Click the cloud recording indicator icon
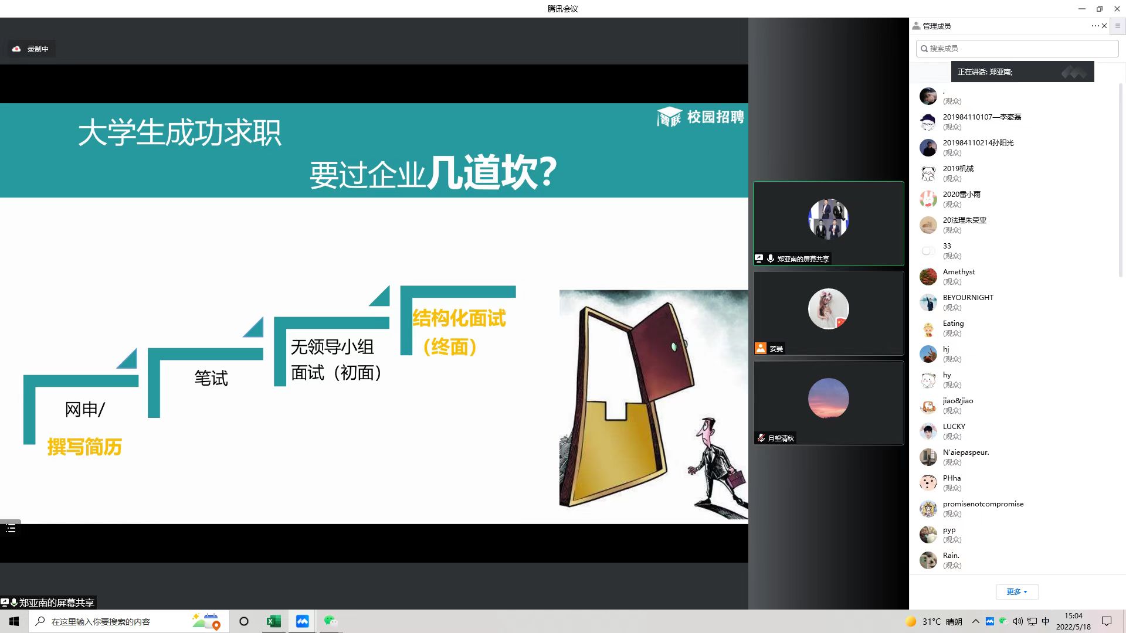Screen dimensions: 1126x633 [x=16, y=49]
